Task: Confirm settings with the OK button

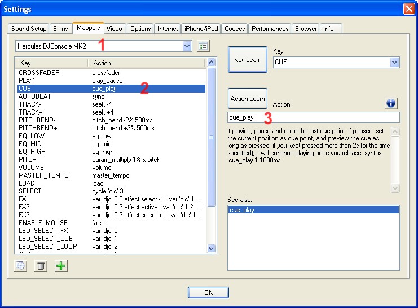Action: click(x=208, y=292)
